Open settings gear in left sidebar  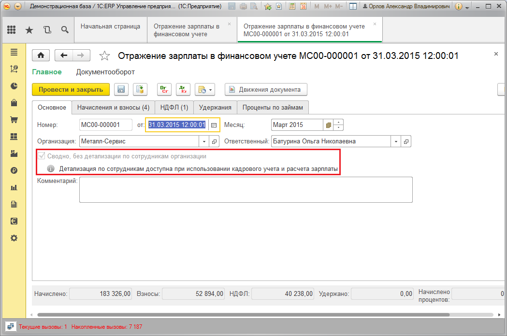(14, 238)
